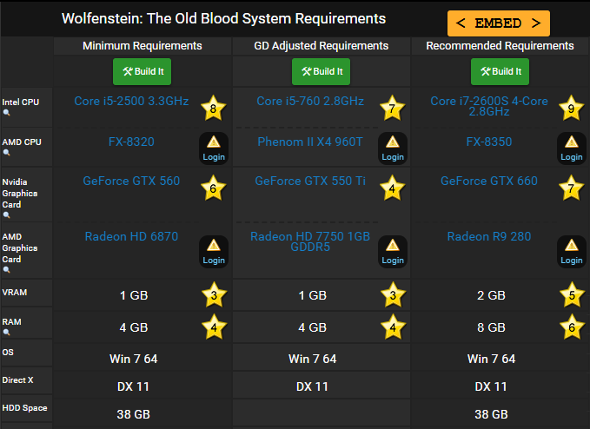
Task: Open the Radeon HD 6870 link
Action: coord(131,236)
